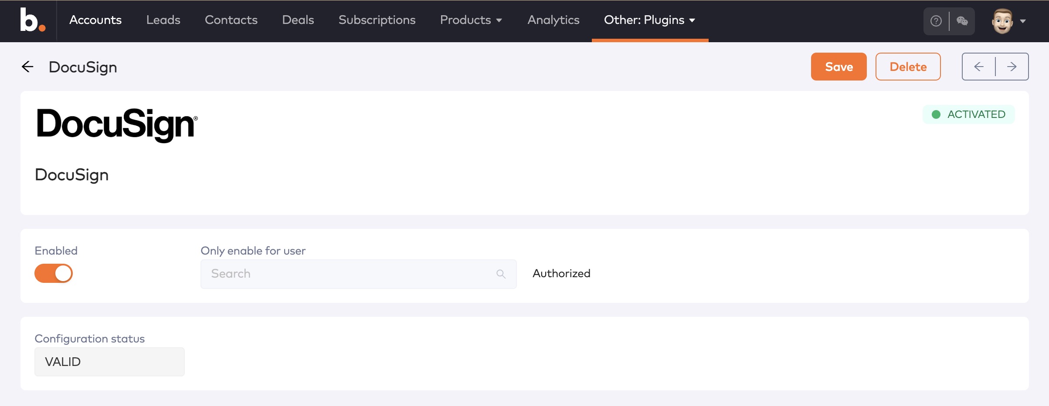Click the Enabled label

tap(56, 251)
